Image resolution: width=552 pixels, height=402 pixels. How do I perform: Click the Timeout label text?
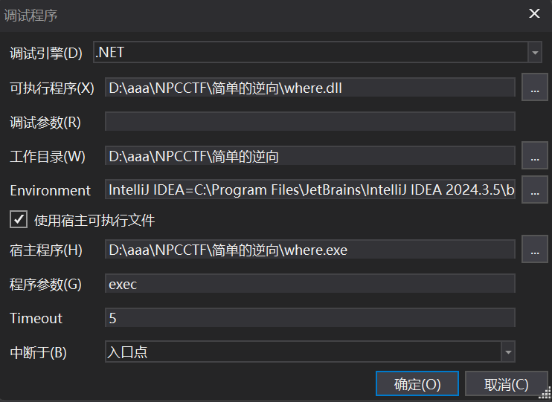click(36, 318)
